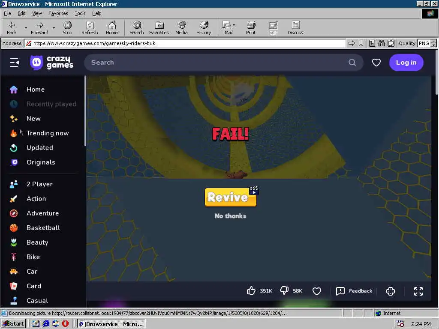The image size is (439, 329).
Task: Open the Feedback button
Action: 354,291
